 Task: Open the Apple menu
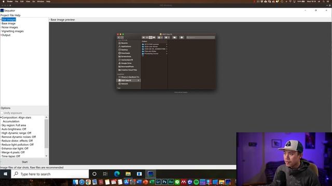tap(4, 2)
